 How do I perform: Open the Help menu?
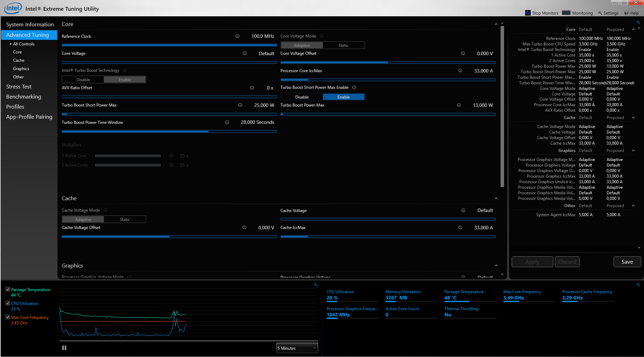click(x=632, y=13)
